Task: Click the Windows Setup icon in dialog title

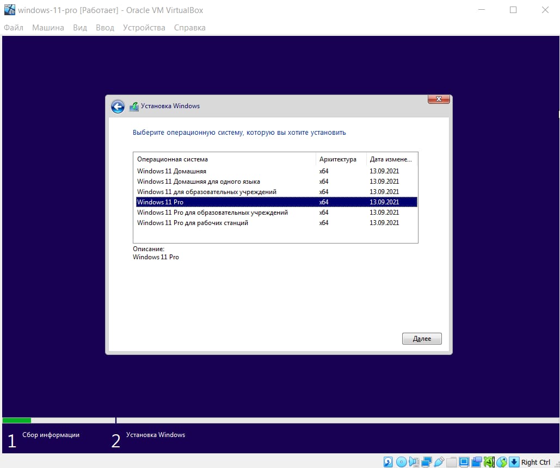Action: pos(134,107)
